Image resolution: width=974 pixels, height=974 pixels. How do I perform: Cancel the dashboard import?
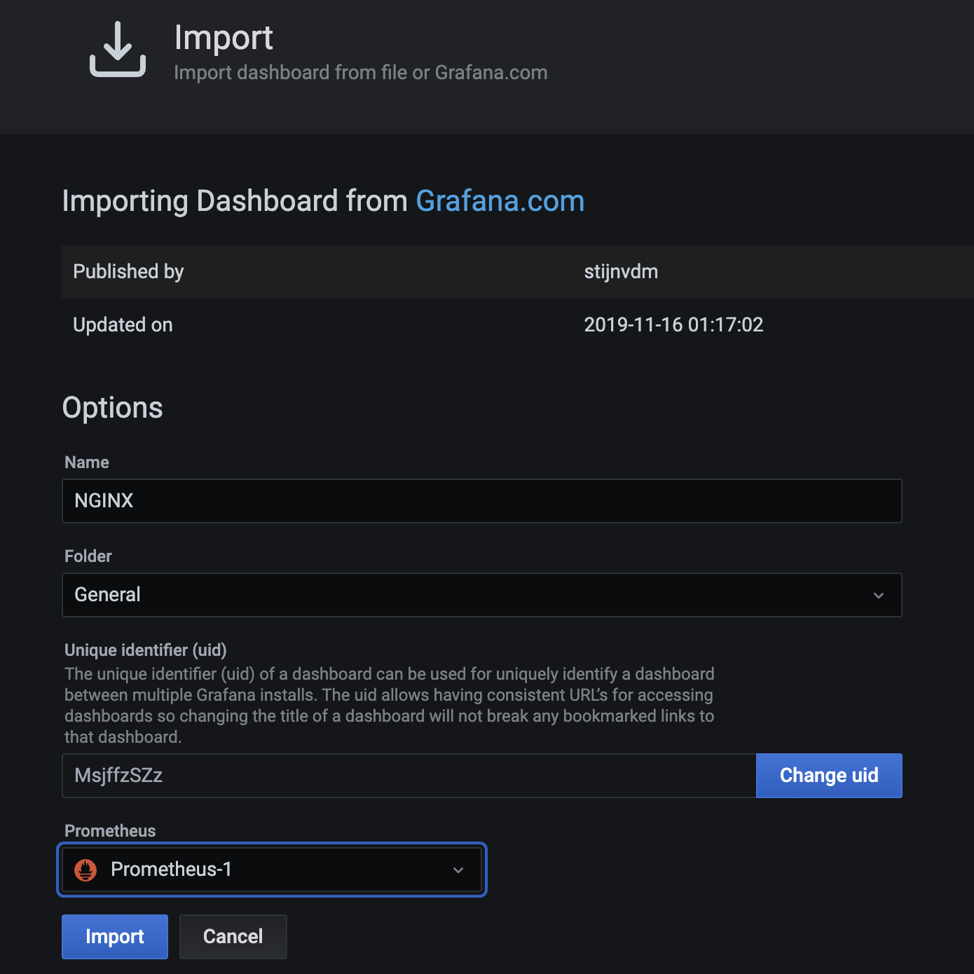pos(233,937)
